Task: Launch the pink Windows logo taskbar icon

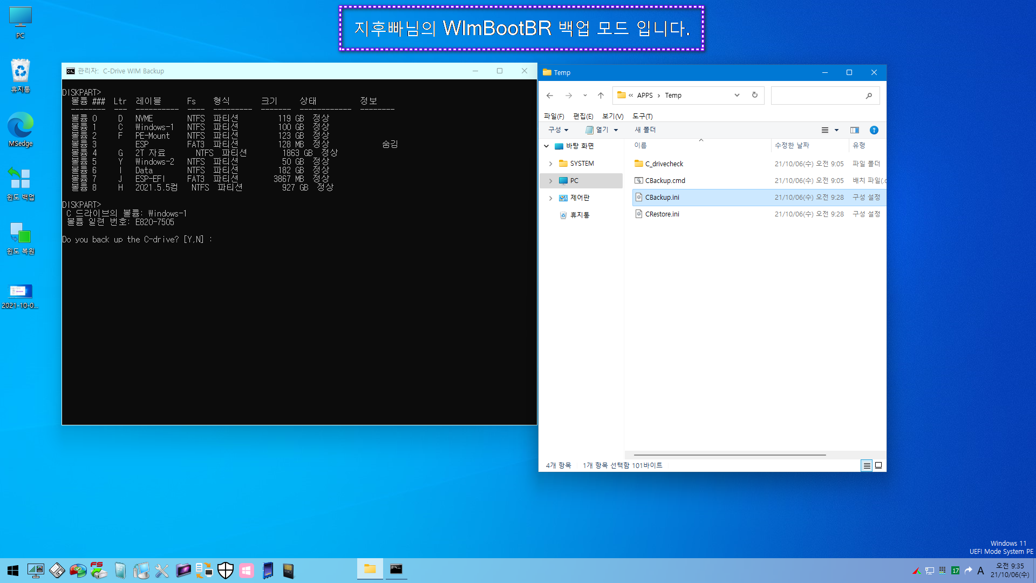Action: (247, 571)
